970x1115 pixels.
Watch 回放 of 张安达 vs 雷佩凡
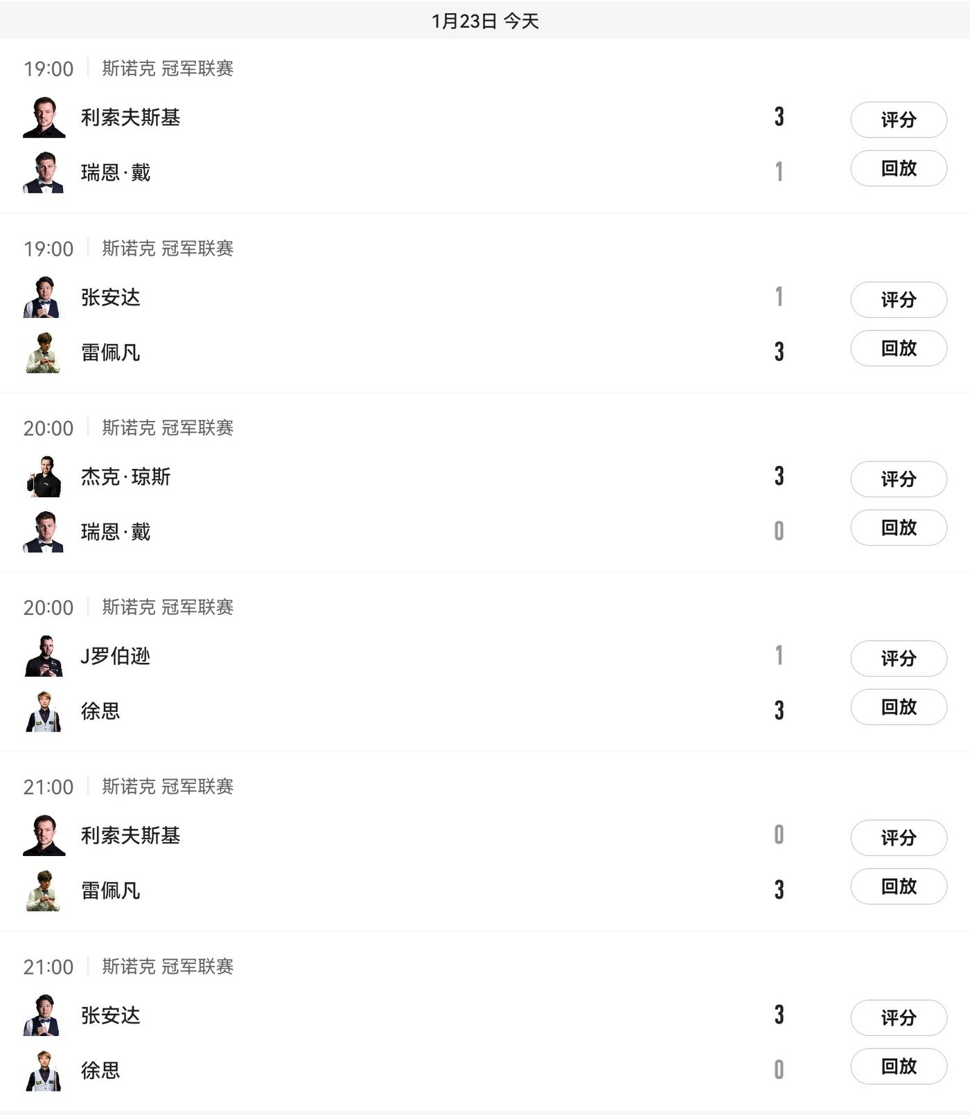tap(899, 348)
